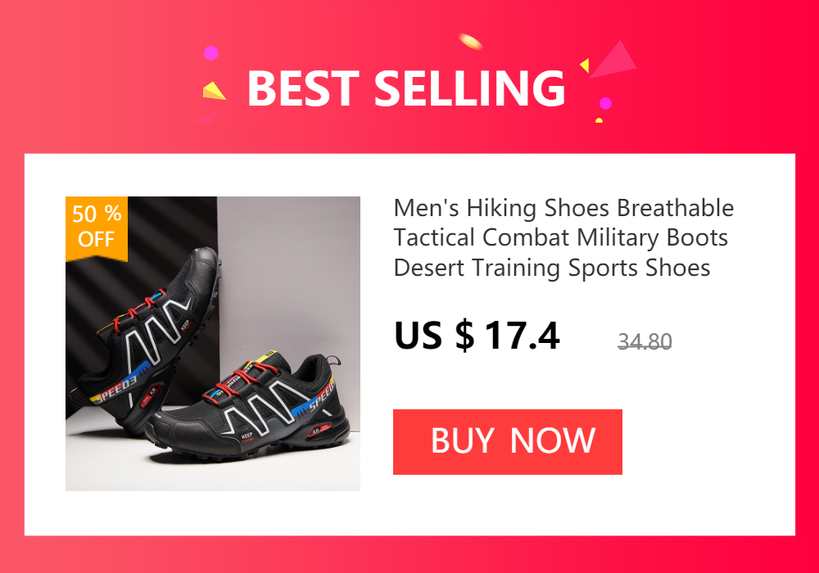
Task: Click the pink triangle decoration near heading
Action: [x=614, y=60]
